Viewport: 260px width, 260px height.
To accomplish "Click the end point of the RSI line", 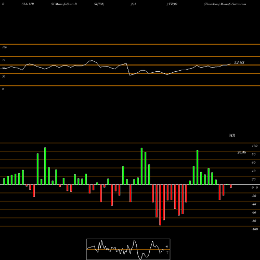I will point(230,64).
